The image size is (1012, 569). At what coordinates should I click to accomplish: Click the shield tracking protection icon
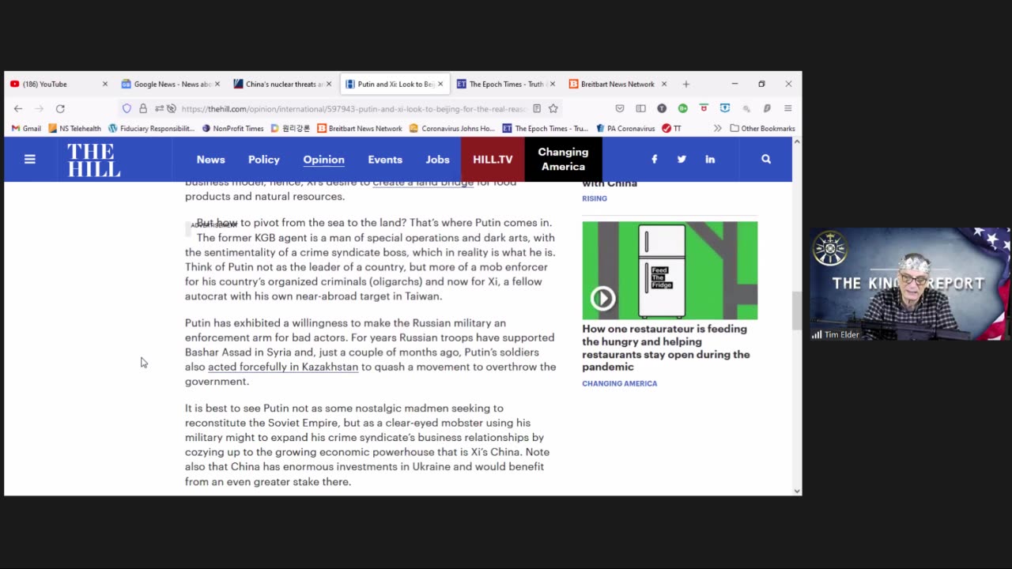point(126,108)
